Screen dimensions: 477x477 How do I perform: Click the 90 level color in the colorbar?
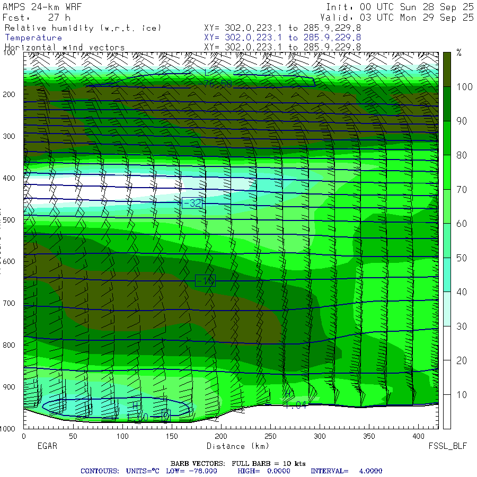point(447,104)
